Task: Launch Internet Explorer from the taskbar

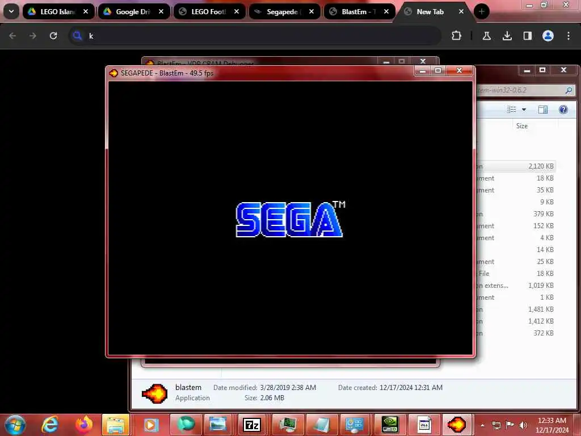Action: click(50, 425)
